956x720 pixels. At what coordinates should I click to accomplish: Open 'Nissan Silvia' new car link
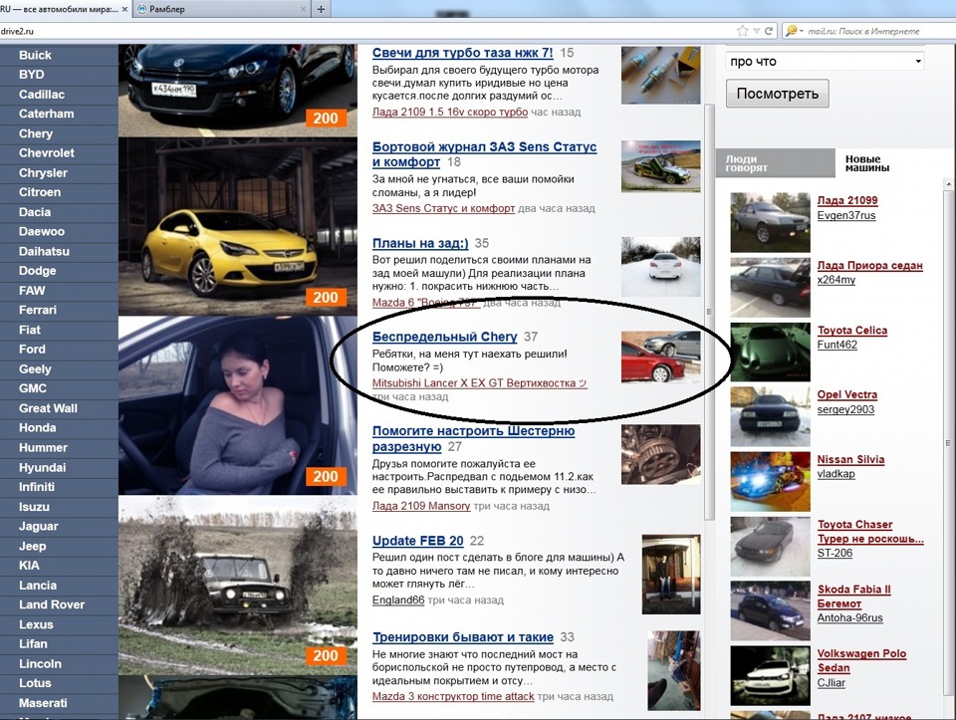[x=850, y=459]
